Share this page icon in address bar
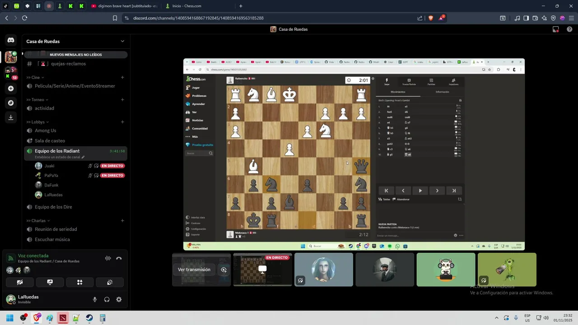The image size is (578, 325). pyautogui.click(x=420, y=18)
